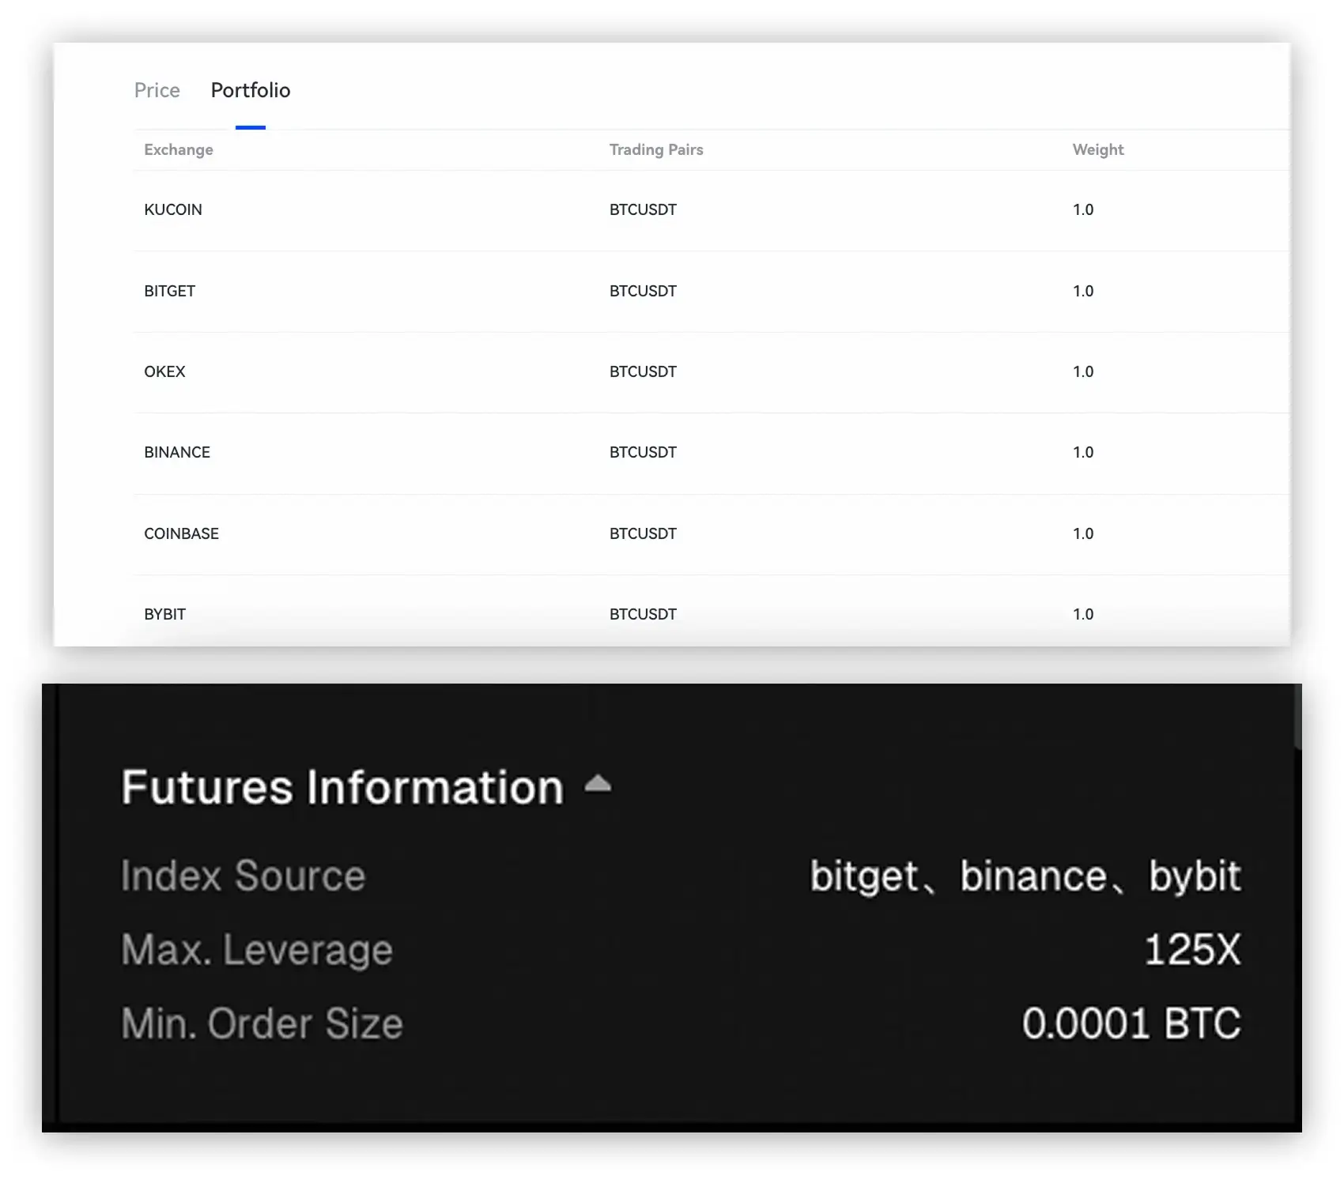
Task: Click the Max. Leverage label
Action: click(x=257, y=950)
